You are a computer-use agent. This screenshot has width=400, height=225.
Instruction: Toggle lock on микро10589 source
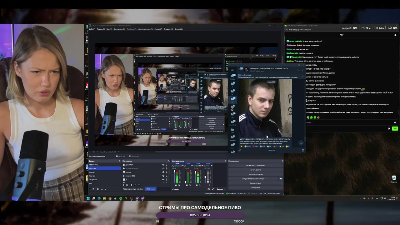click(167, 176)
